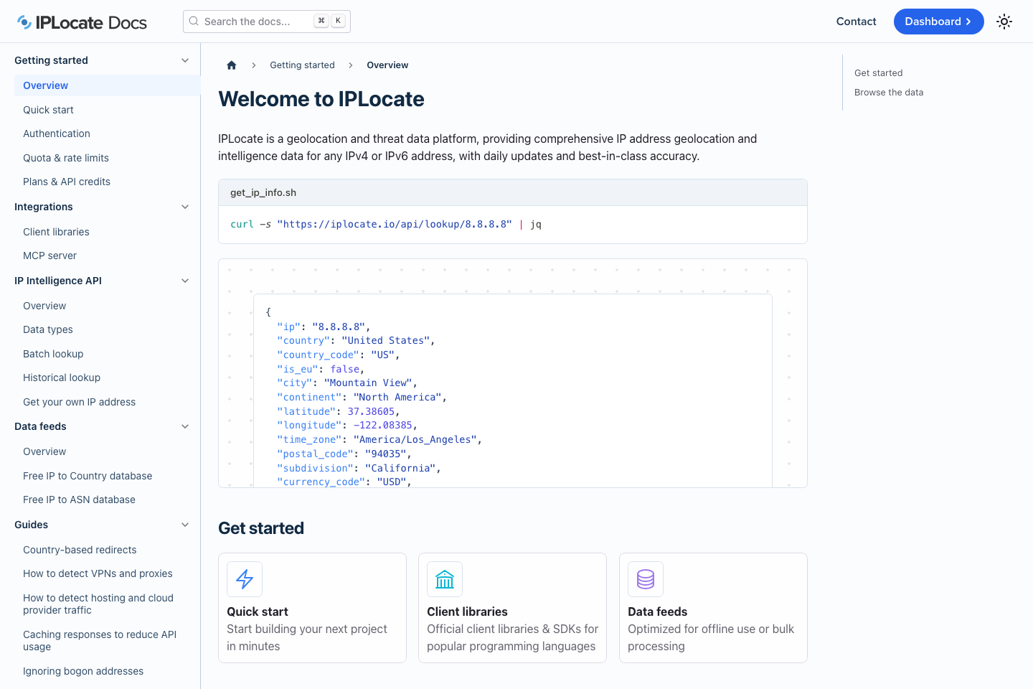This screenshot has height=689, width=1033.
Task: Toggle the Guides section open or closed
Action: (185, 525)
